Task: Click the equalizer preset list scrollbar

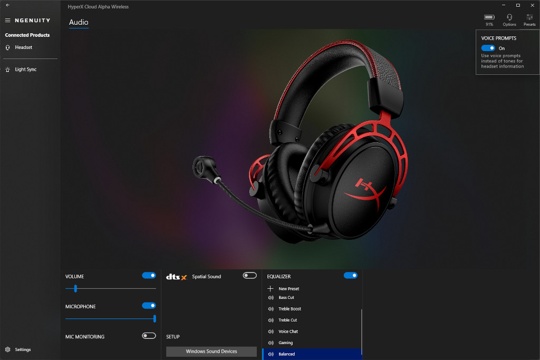Action: tap(362, 331)
